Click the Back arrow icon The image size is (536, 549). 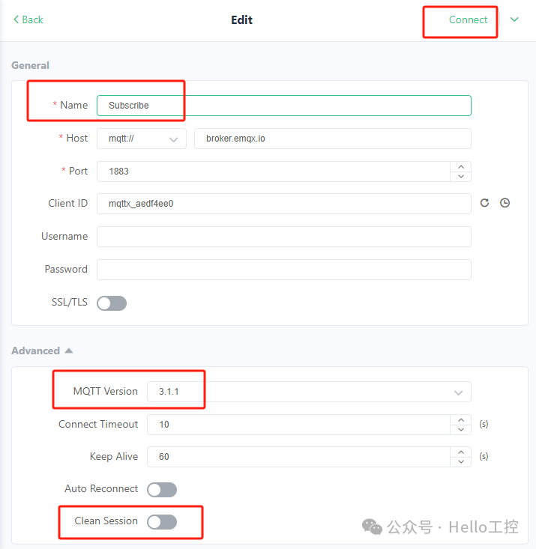[16, 19]
